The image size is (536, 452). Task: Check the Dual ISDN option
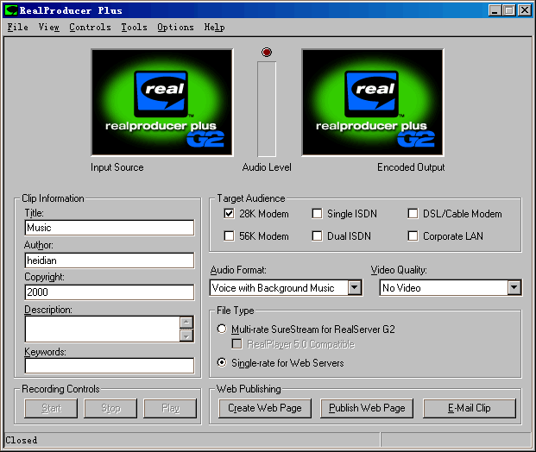318,236
